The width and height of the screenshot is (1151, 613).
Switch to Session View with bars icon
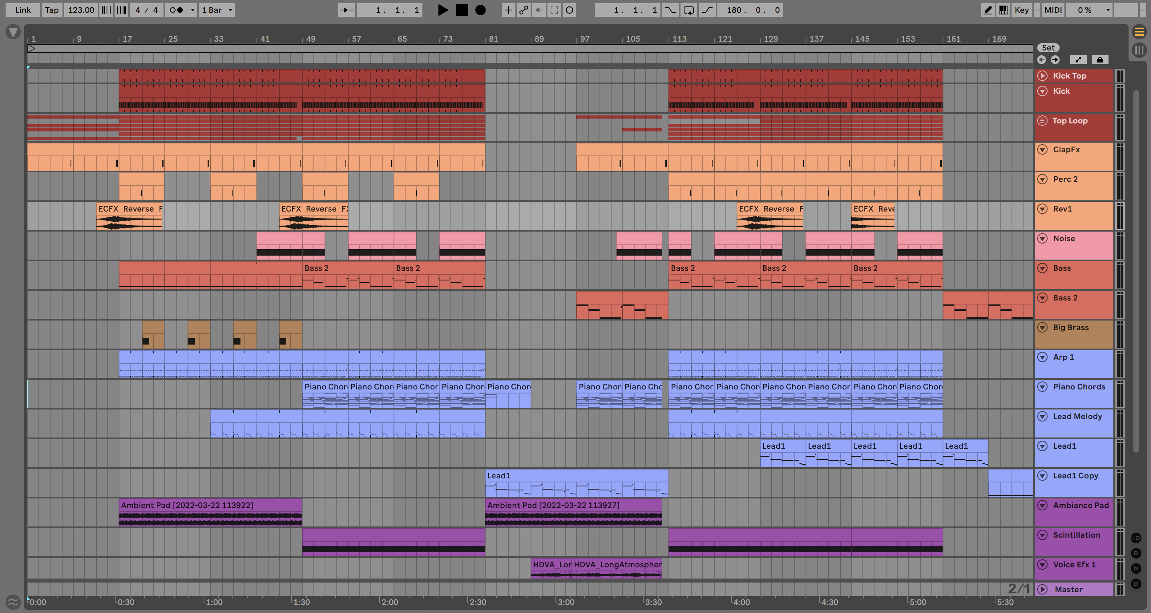point(1139,50)
